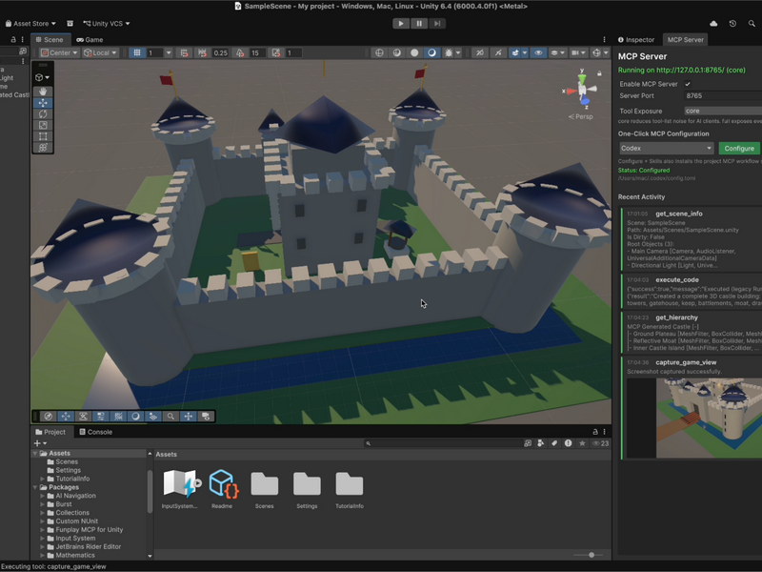The image size is (762, 572).
Task: Open the Unity VCS dropdown
Action: [107, 23]
